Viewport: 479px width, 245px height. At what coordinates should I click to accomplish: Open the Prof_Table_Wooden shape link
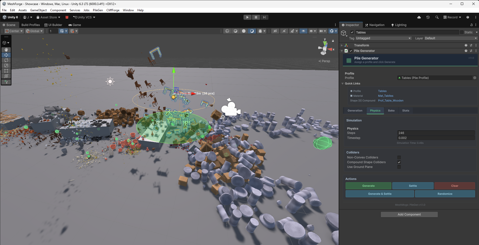pos(391,100)
